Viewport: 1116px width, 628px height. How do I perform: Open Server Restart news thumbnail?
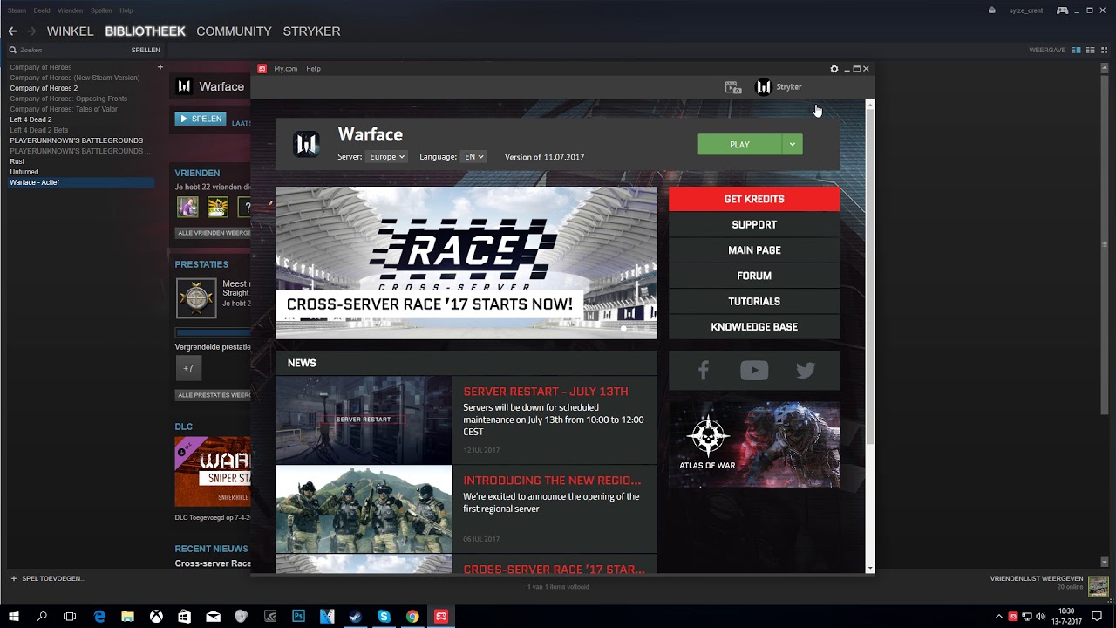click(364, 420)
